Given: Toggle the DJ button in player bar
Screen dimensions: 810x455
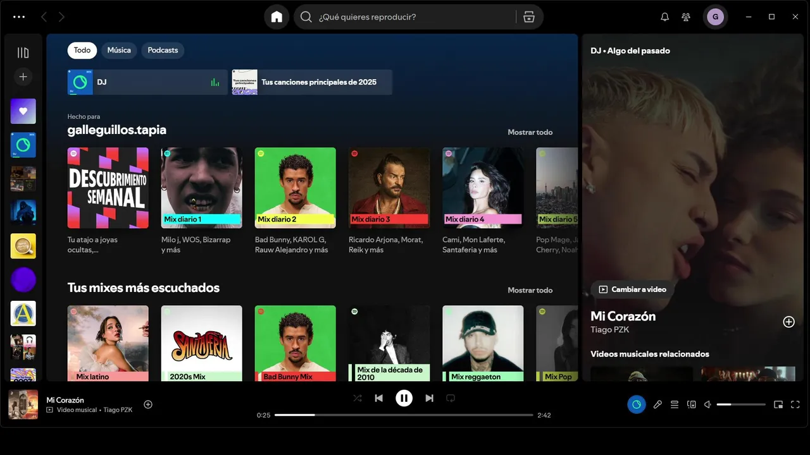Looking at the screenshot, I should [x=637, y=404].
